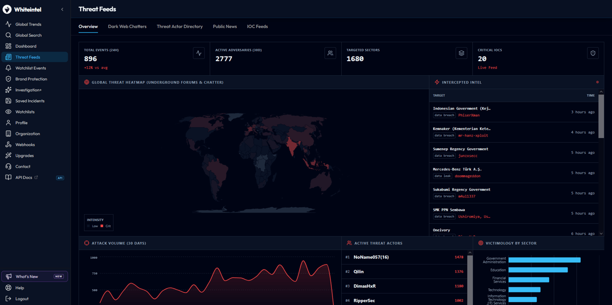Click the API Docs book icon
This screenshot has height=305, width=612.
pyautogui.click(x=8, y=178)
